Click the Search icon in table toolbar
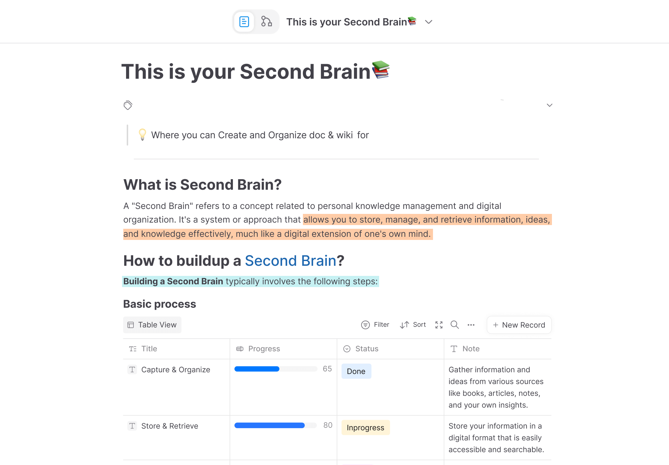669x465 pixels. click(x=454, y=325)
